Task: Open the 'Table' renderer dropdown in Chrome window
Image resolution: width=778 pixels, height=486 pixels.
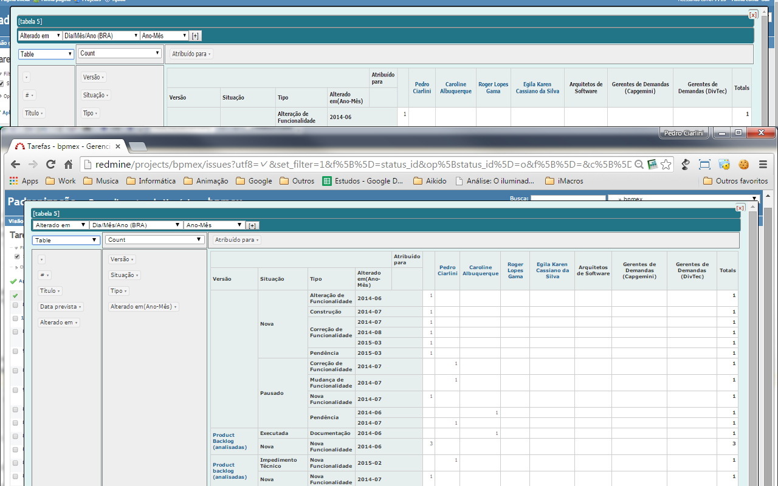Action: (x=66, y=240)
